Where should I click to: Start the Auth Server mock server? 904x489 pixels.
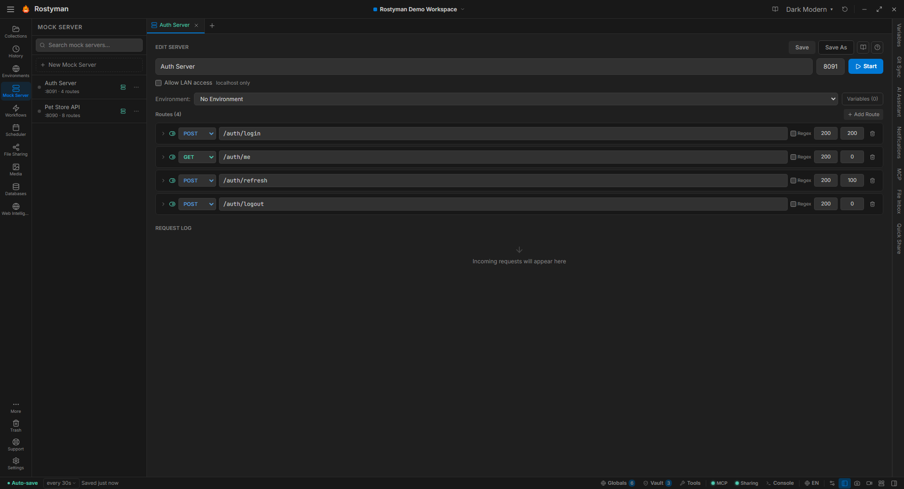tap(865, 66)
